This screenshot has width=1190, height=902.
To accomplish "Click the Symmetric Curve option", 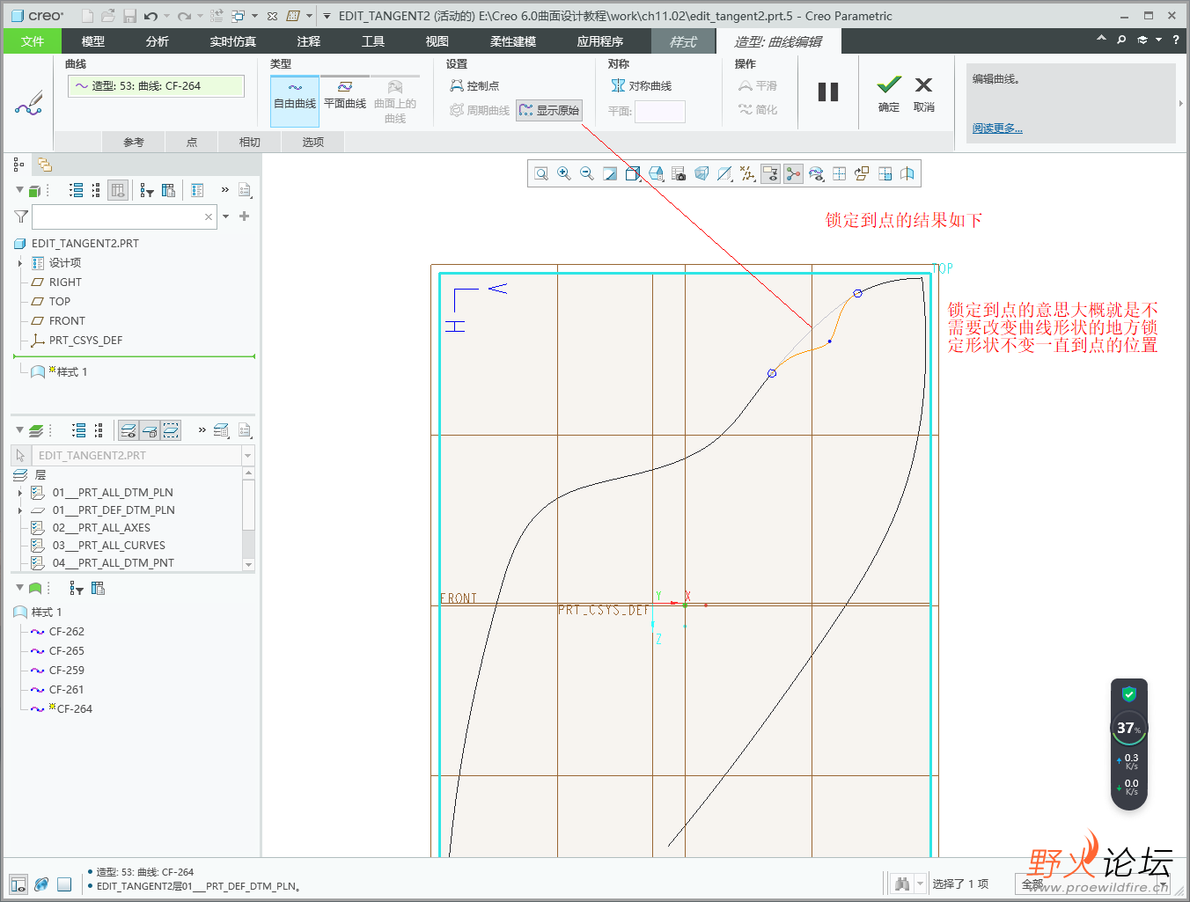I will [x=642, y=85].
